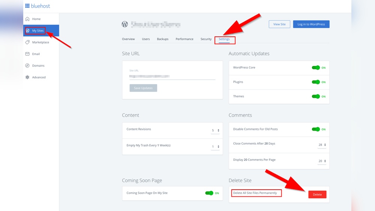Click the bluehost logo

(x=37, y=6)
